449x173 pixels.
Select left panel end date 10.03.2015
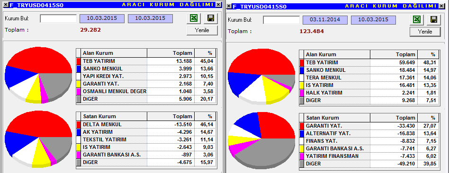click(x=150, y=18)
